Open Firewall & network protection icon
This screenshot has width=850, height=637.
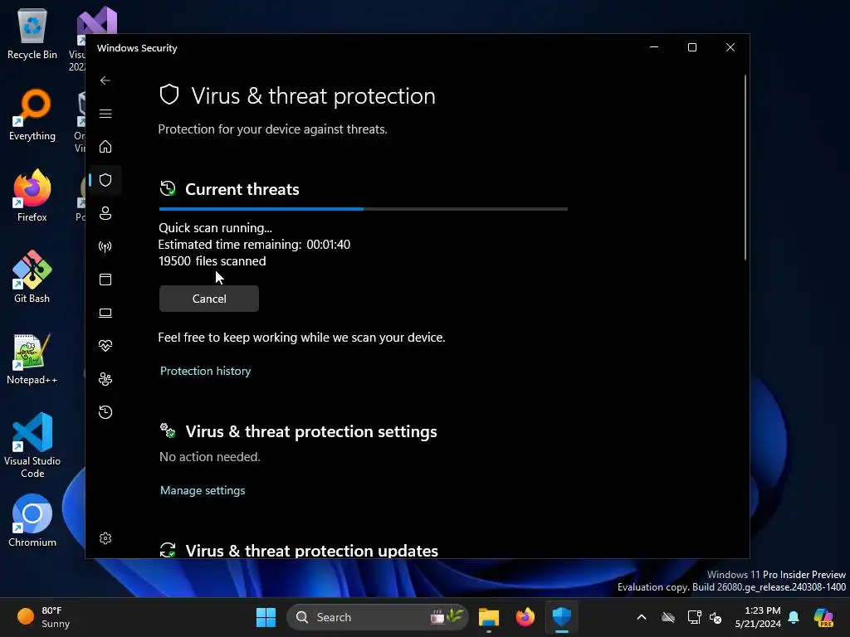point(105,246)
